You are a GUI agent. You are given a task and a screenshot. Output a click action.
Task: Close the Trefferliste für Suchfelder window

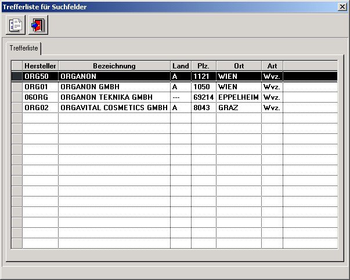point(342,6)
